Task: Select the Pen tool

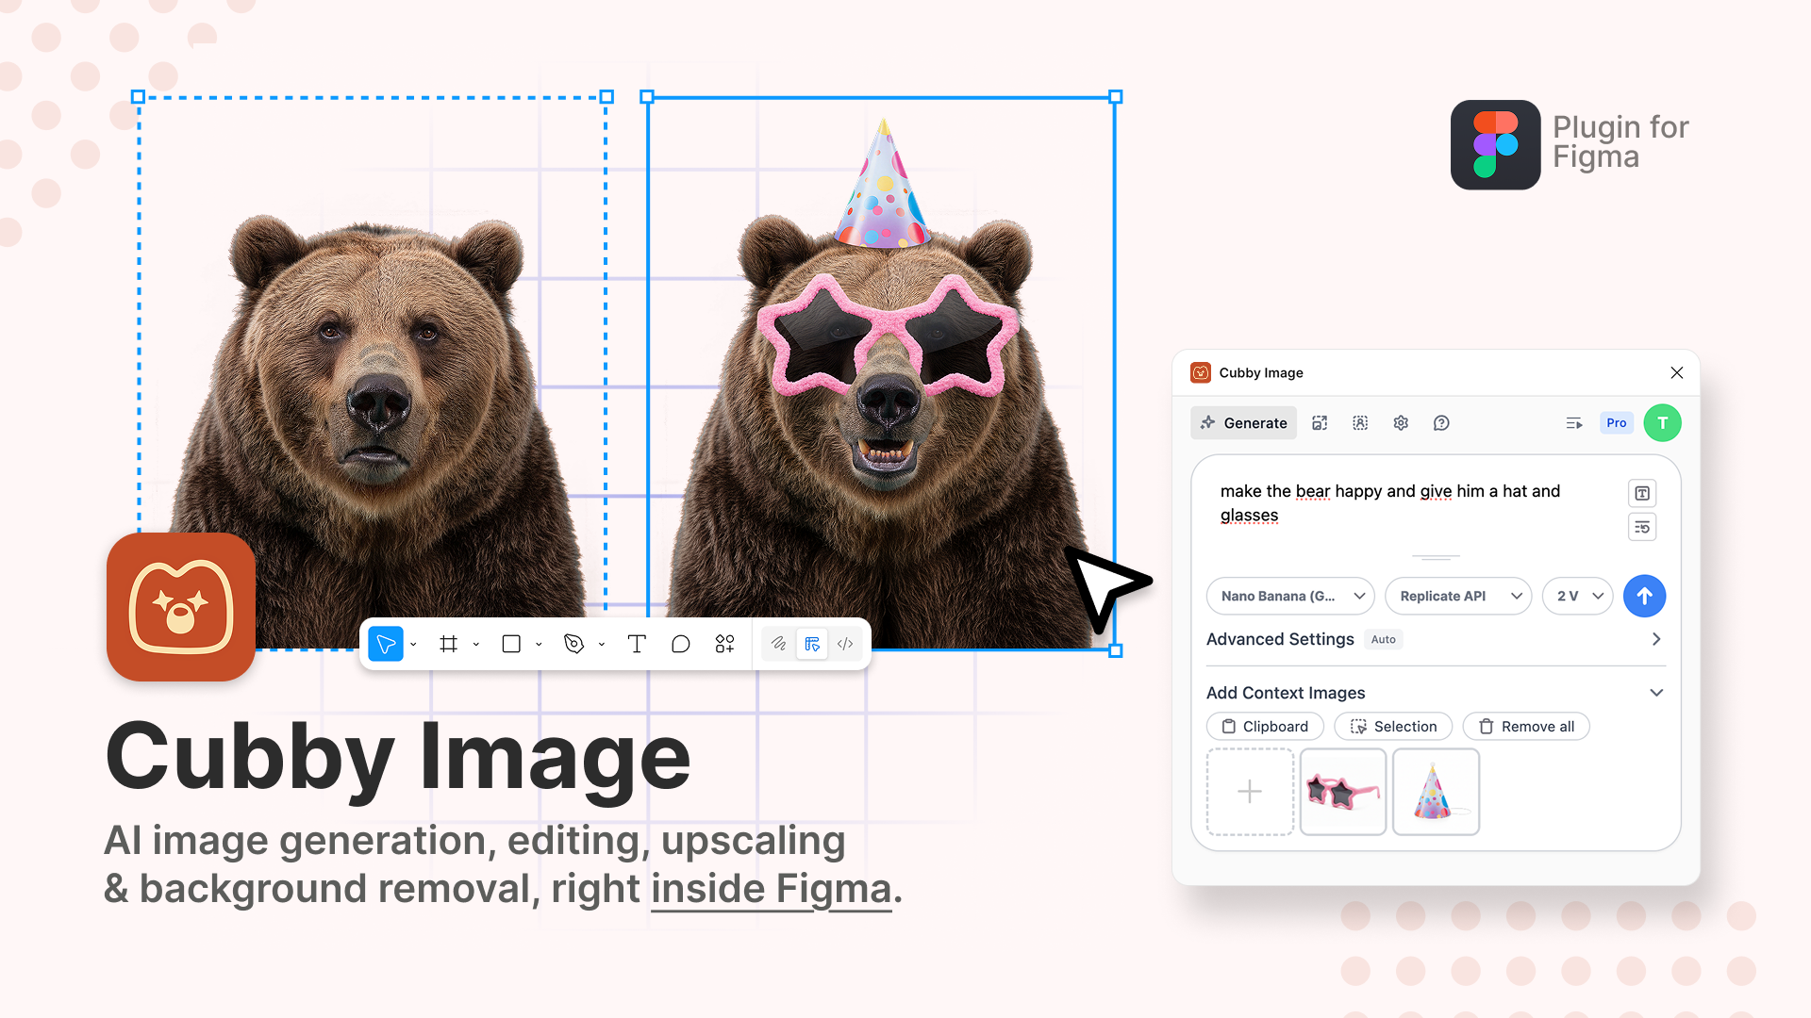Action: tap(574, 644)
